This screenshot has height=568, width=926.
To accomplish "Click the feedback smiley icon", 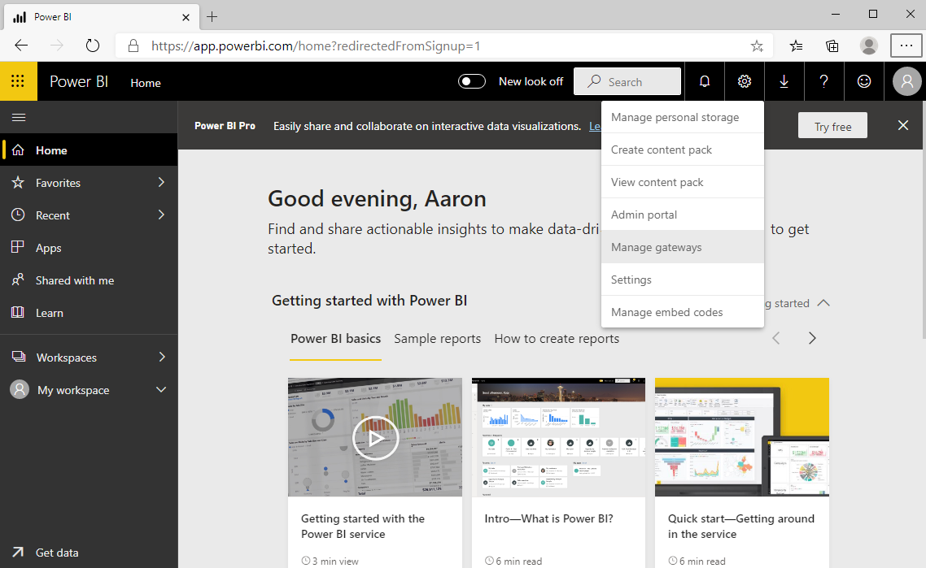I will pyautogui.click(x=864, y=81).
